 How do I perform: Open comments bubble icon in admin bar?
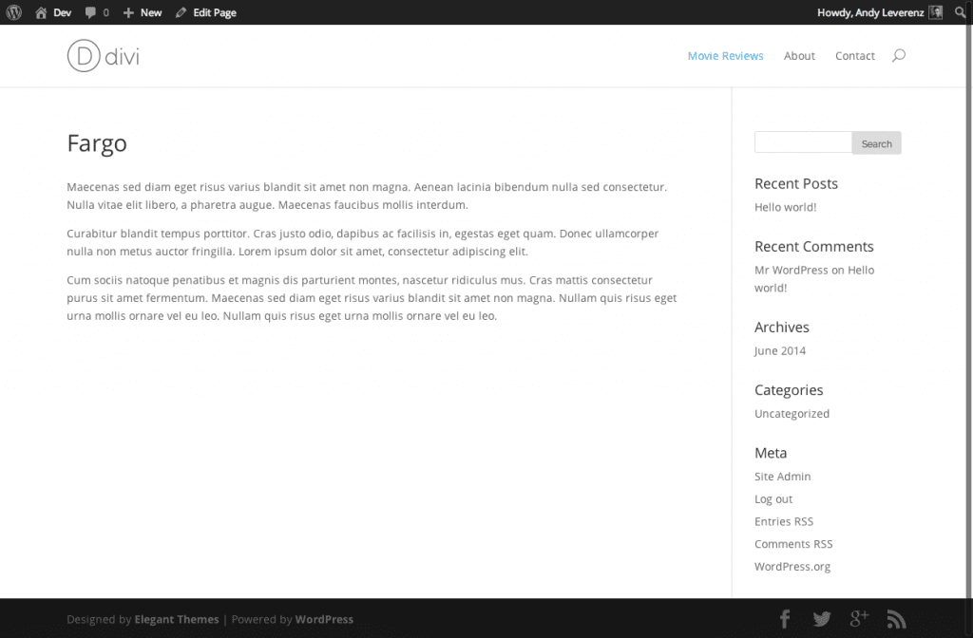click(x=90, y=12)
